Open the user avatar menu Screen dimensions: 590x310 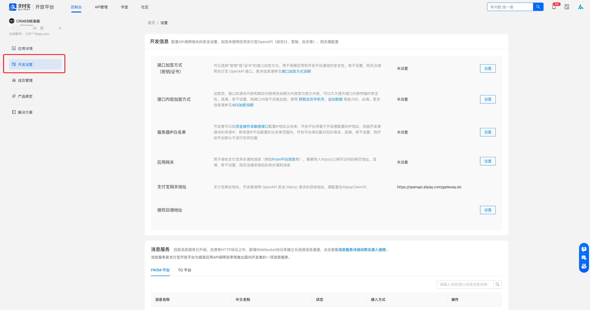click(580, 7)
